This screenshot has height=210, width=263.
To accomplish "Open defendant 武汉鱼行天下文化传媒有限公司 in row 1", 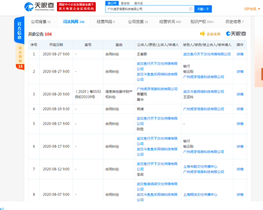I will pyautogui.click(x=207, y=54).
